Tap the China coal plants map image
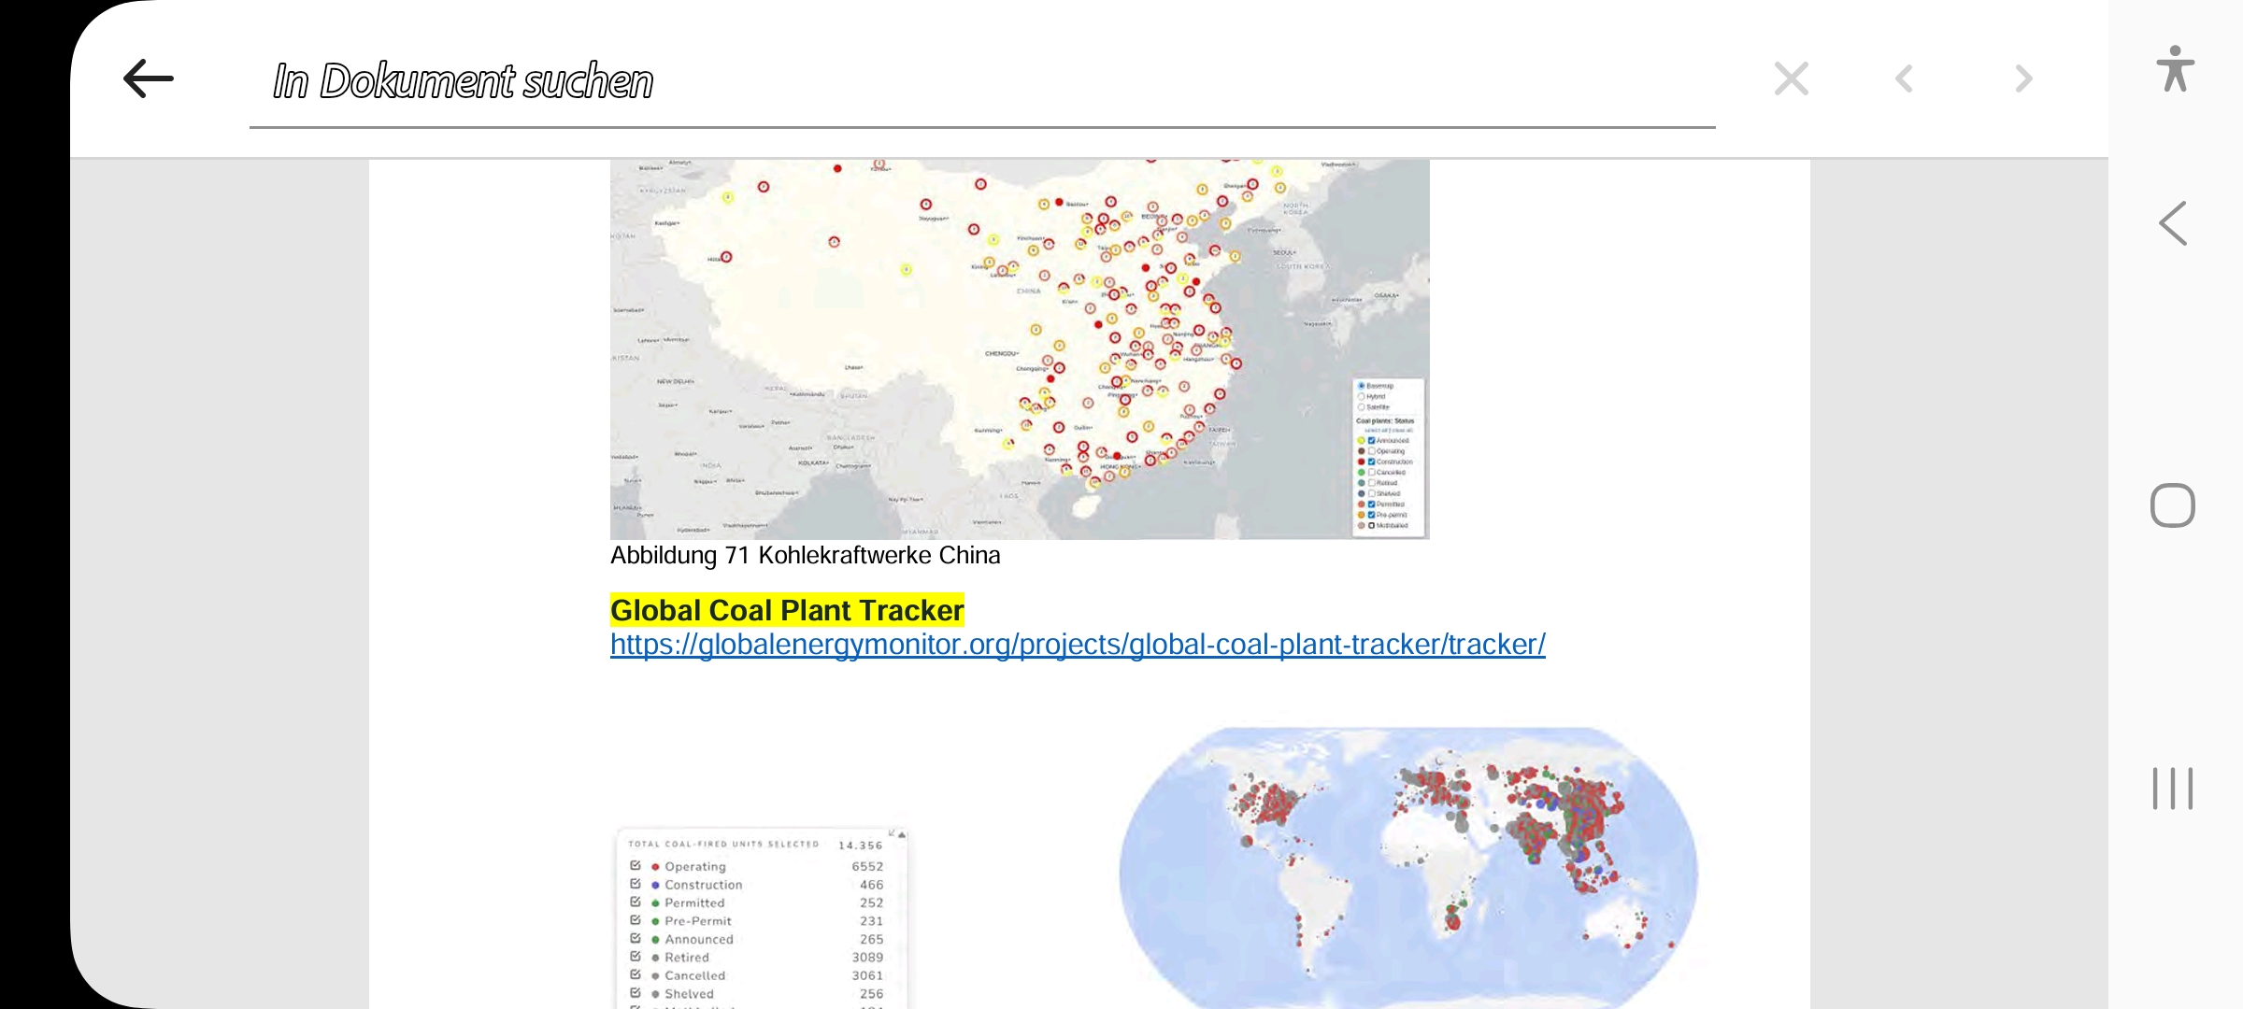The image size is (2243, 1009). coord(1019,348)
